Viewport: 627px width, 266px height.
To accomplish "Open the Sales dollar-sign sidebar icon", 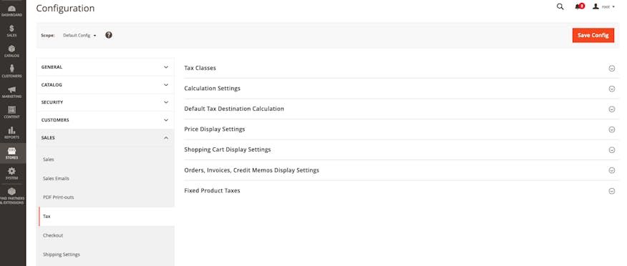I will [x=11, y=31].
